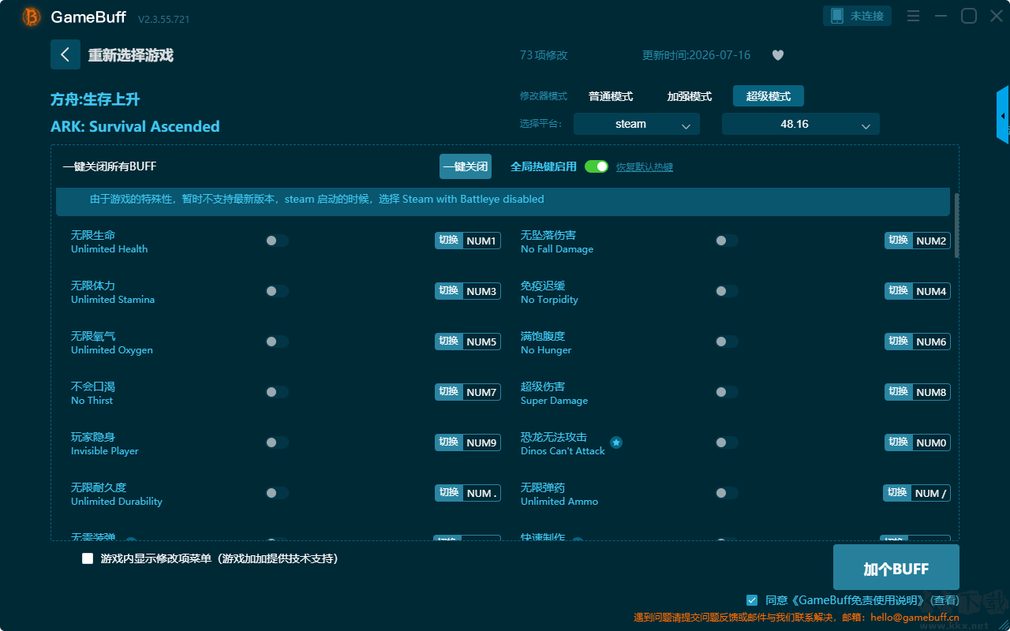This screenshot has height=631, width=1010.
Task: Open the hamburger menu icon
Action: pyautogui.click(x=913, y=16)
